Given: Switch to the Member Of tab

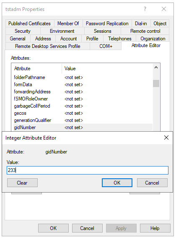Looking at the screenshot, I should tap(68, 24).
